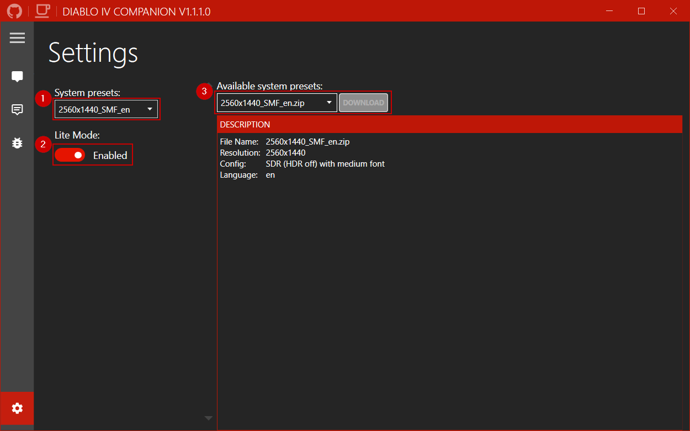The height and width of the screenshot is (431, 690).
Task: Close the companion window
Action: point(673,11)
